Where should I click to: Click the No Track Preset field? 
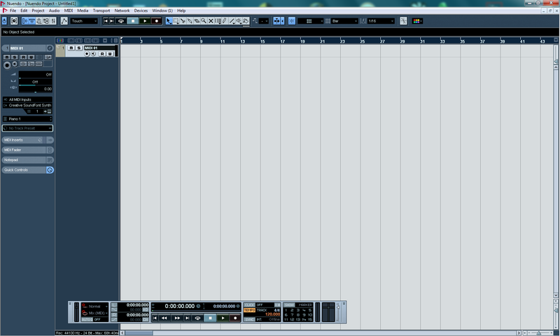27,129
